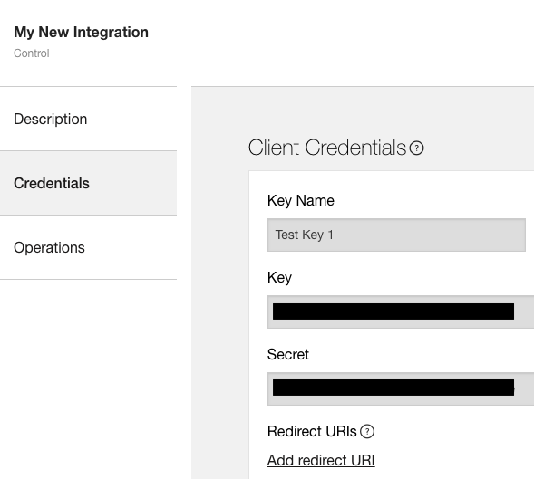The width and height of the screenshot is (534, 479).
Task: Click the Redirect URIs label
Action: (312, 431)
